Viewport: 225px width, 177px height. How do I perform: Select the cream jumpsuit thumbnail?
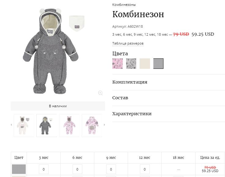tap(24, 125)
